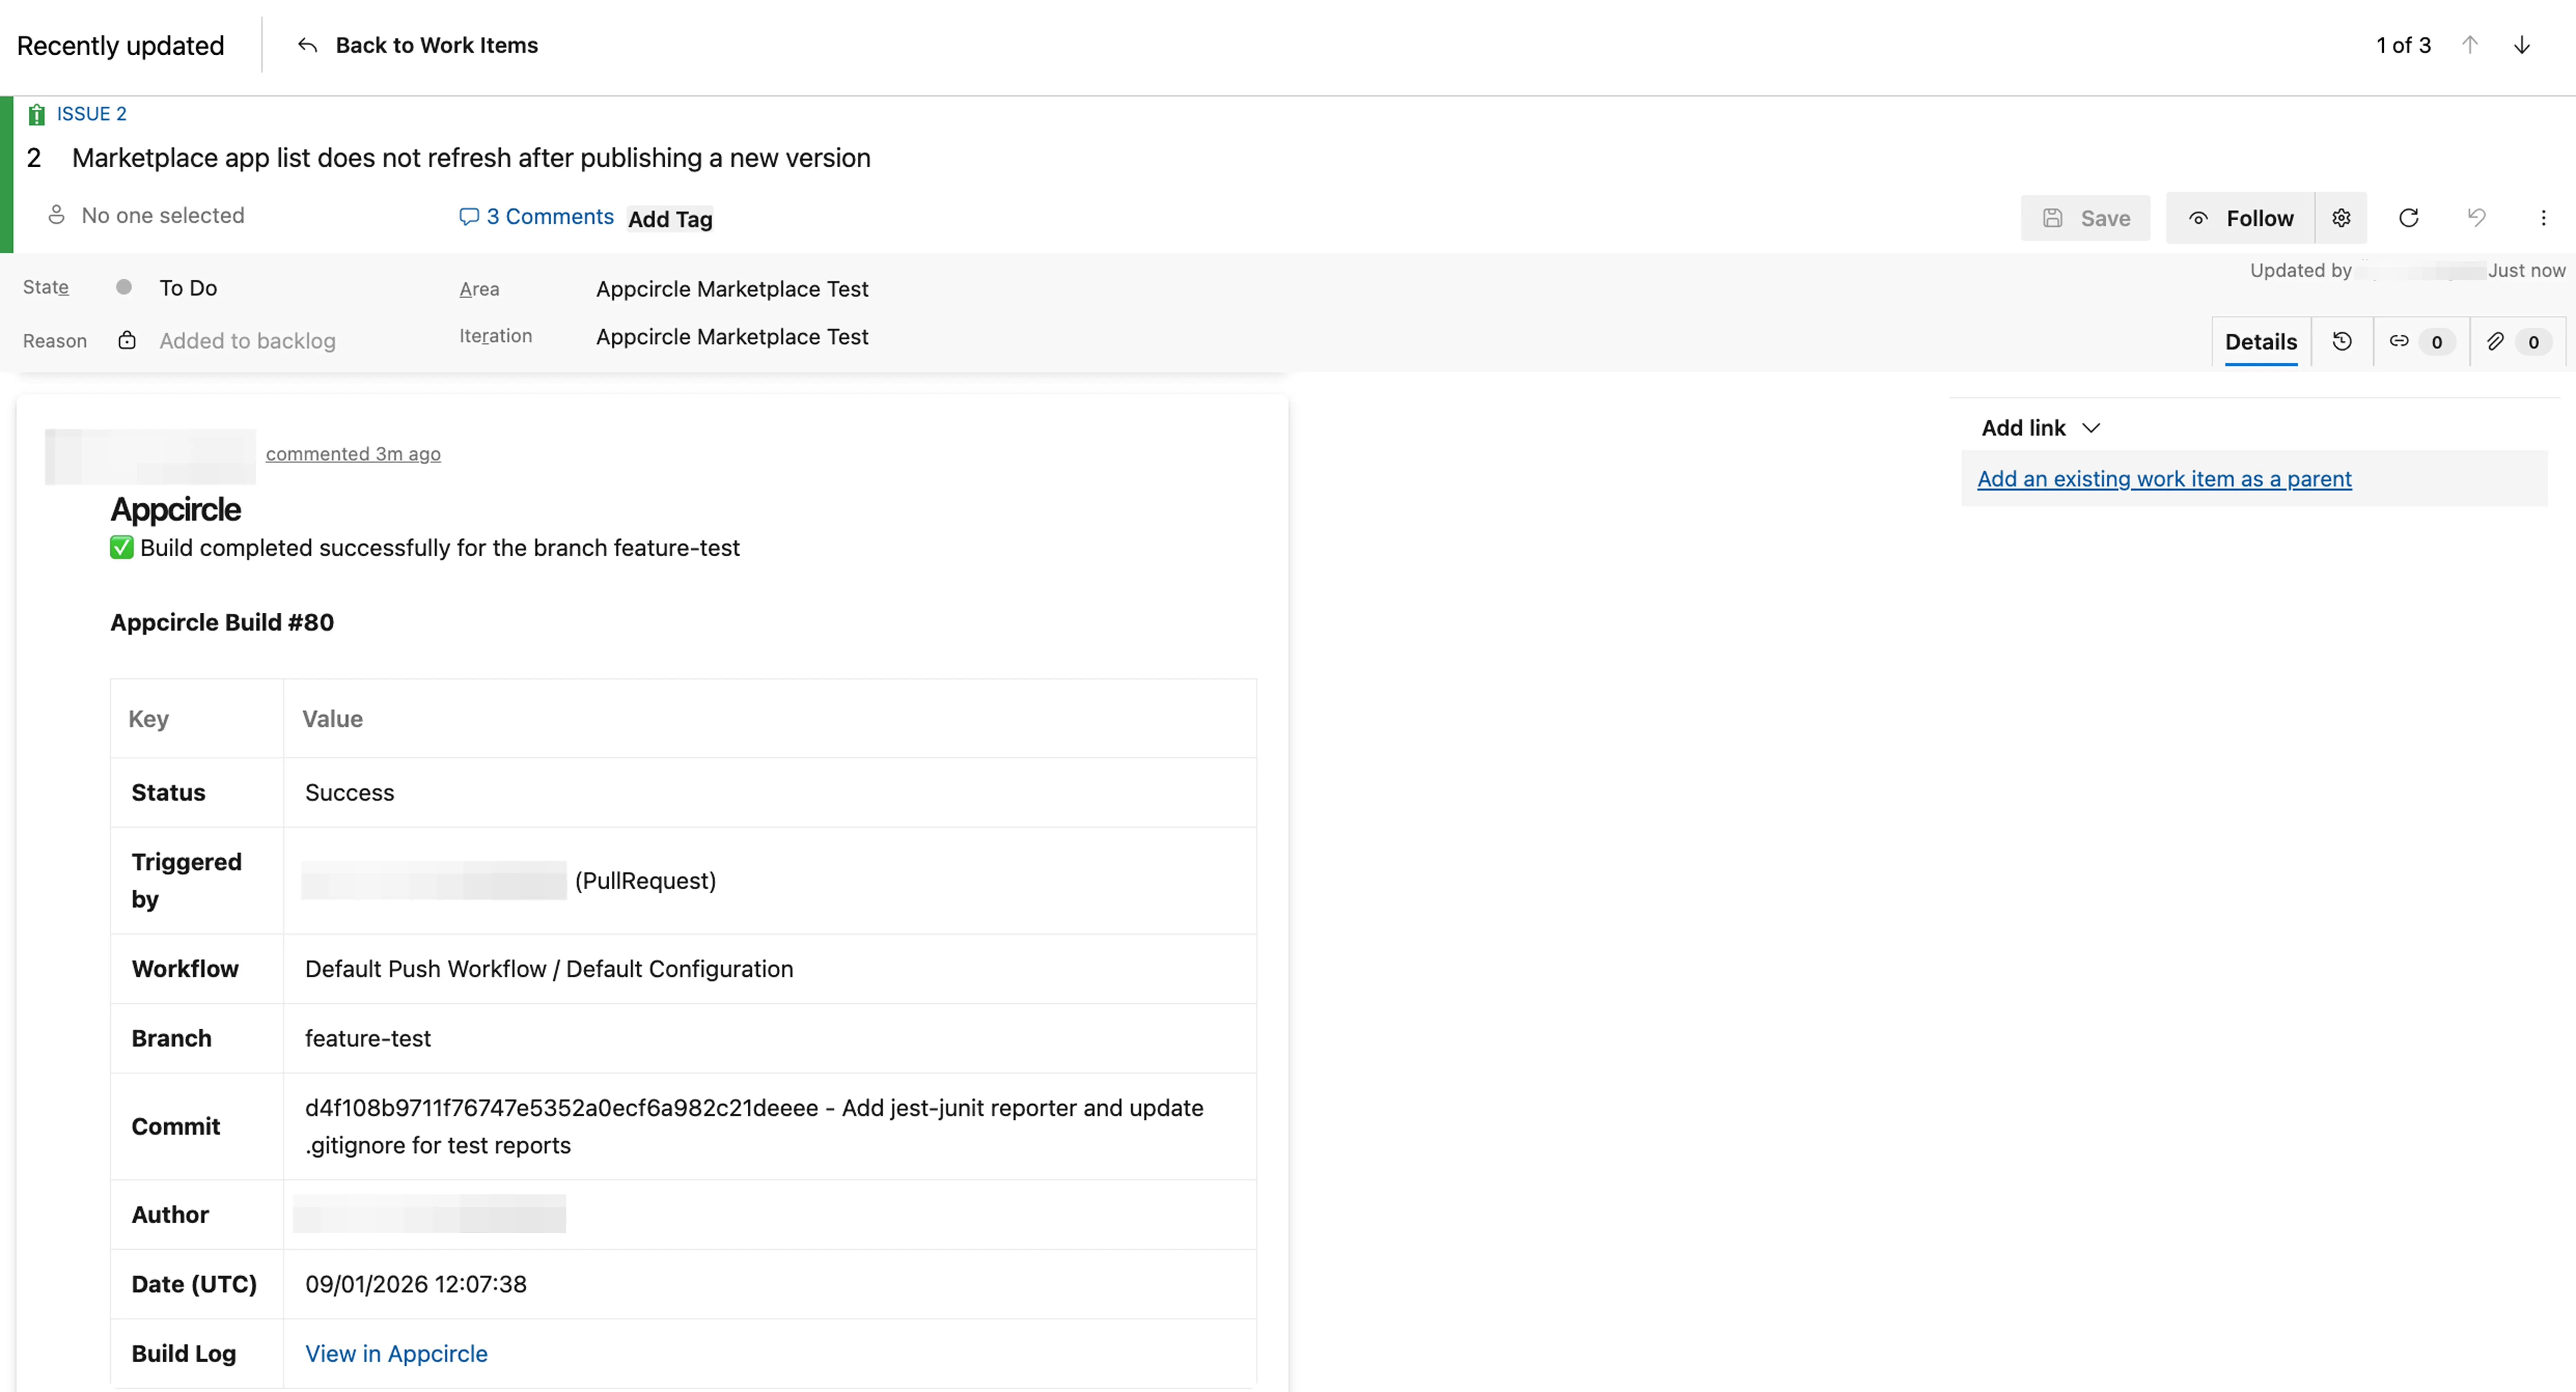Go to next work item with down arrow
The width and height of the screenshot is (2576, 1392).
(2522, 45)
